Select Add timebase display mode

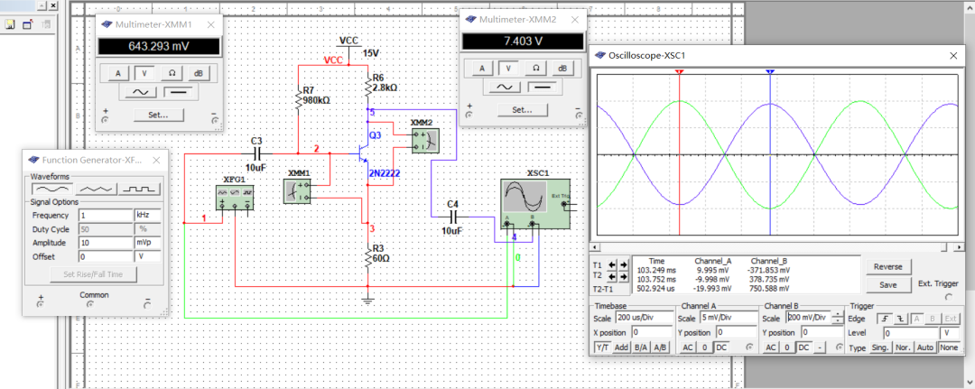(621, 347)
